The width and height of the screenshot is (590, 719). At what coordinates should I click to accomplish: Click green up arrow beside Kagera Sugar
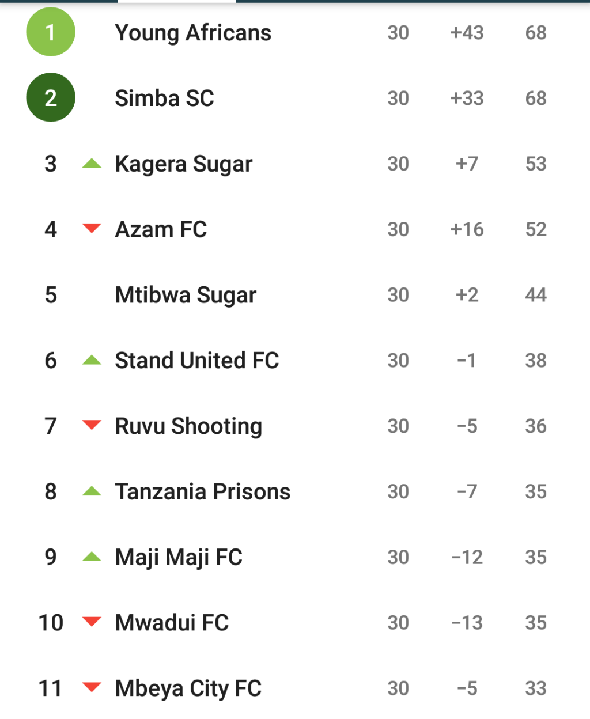pos(92,164)
